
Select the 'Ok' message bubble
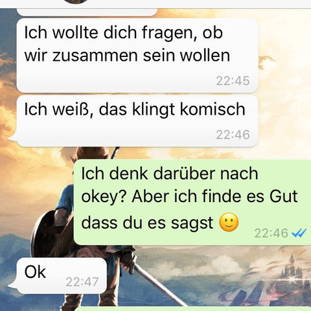coord(58,276)
